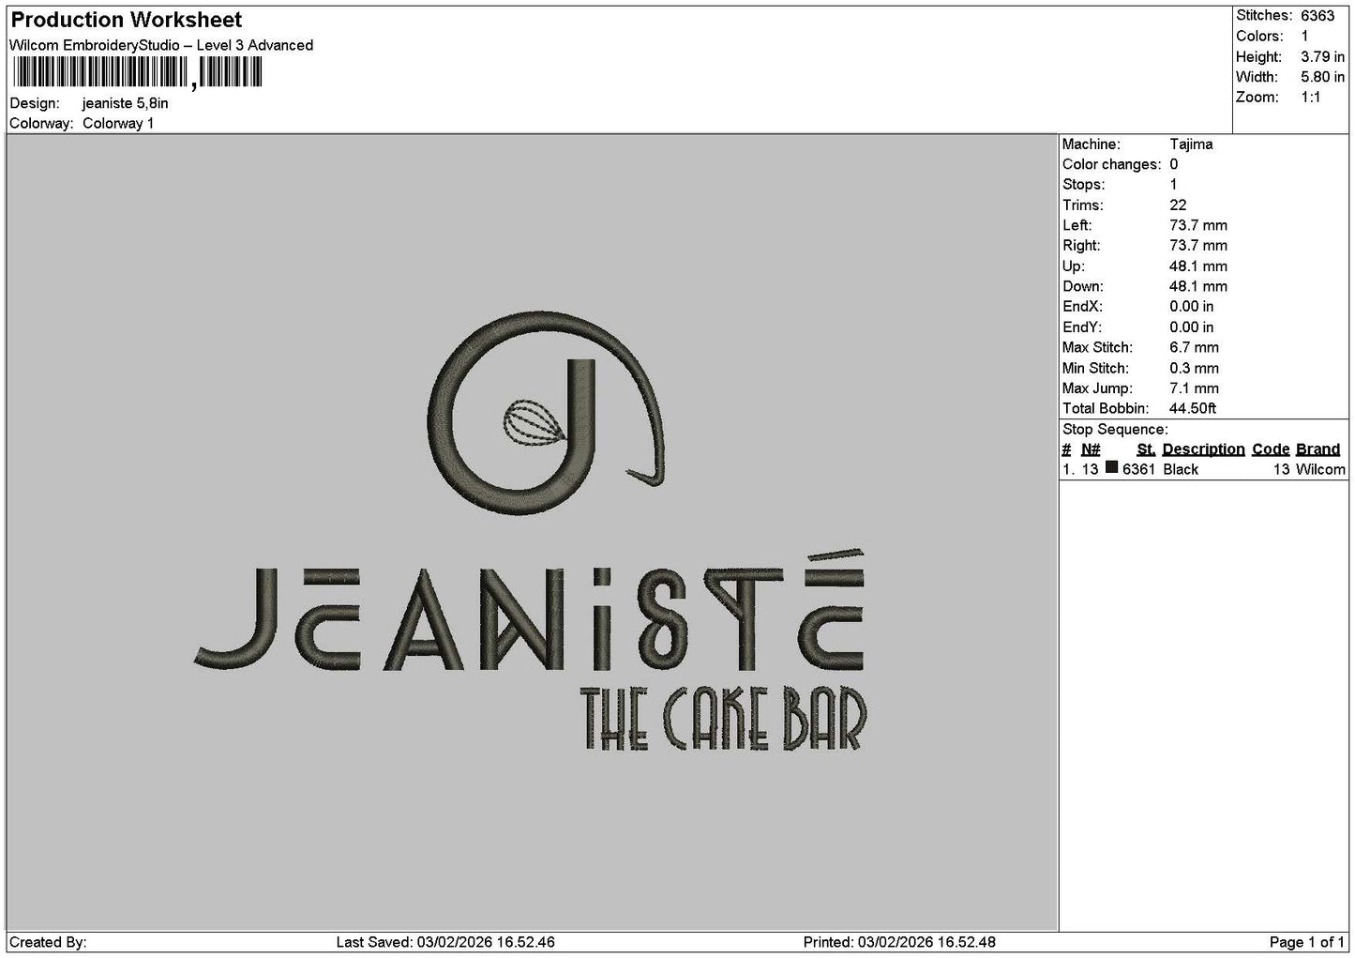Click the whisk emblem inside the spiral logo
Image resolution: width=1355 pixels, height=958 pixels.
tap(534, 421)
